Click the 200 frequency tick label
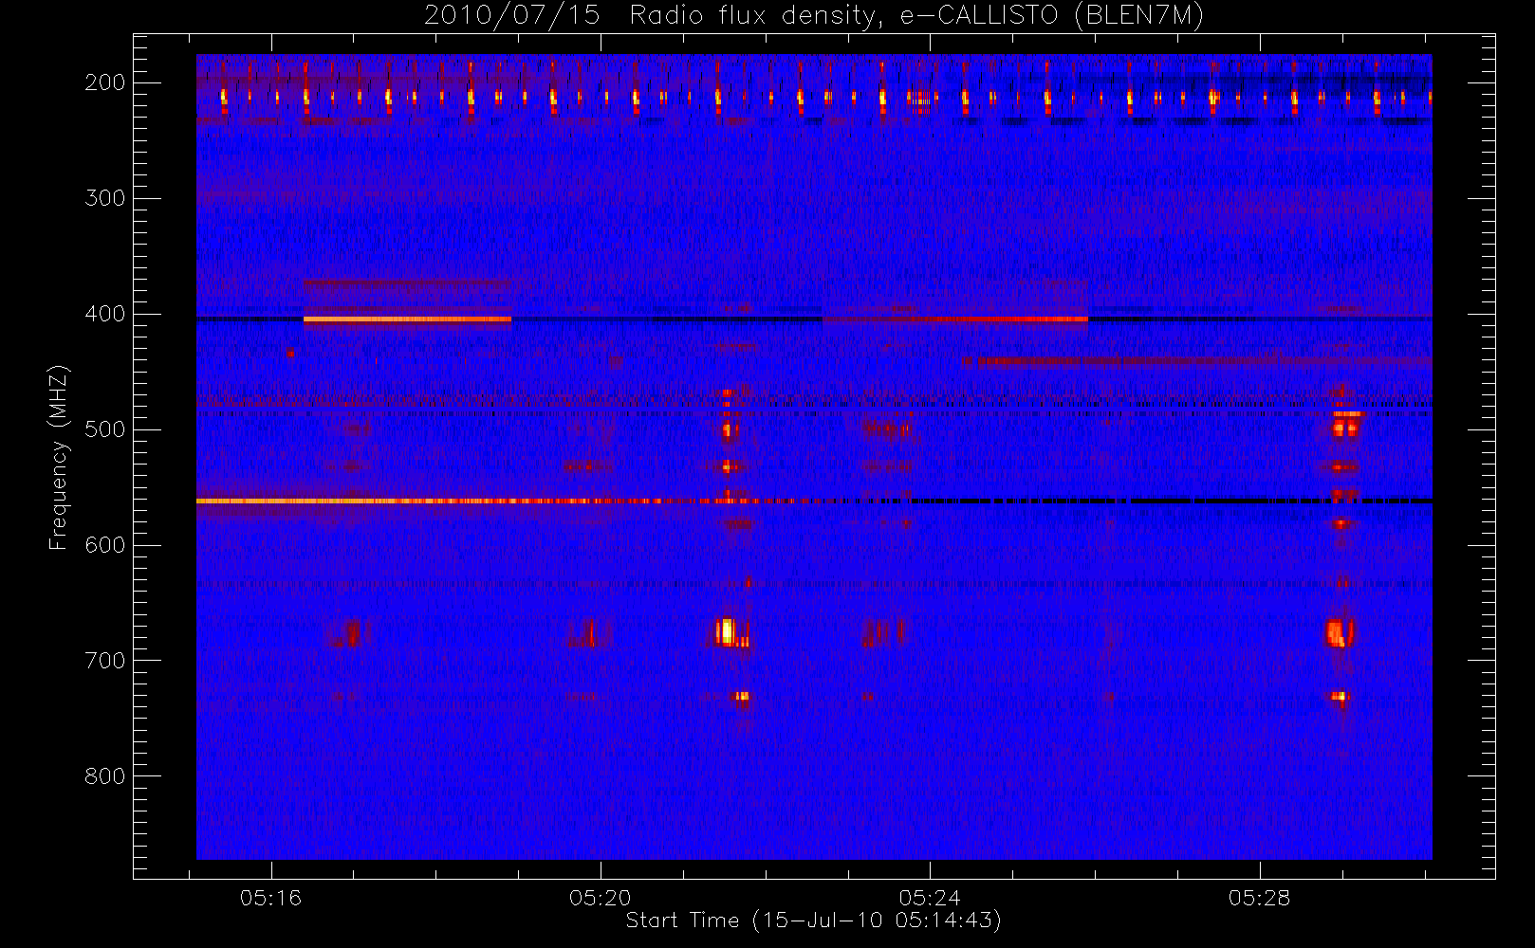Viewport: 1535px width, 948px height. (x=105, y=82)
